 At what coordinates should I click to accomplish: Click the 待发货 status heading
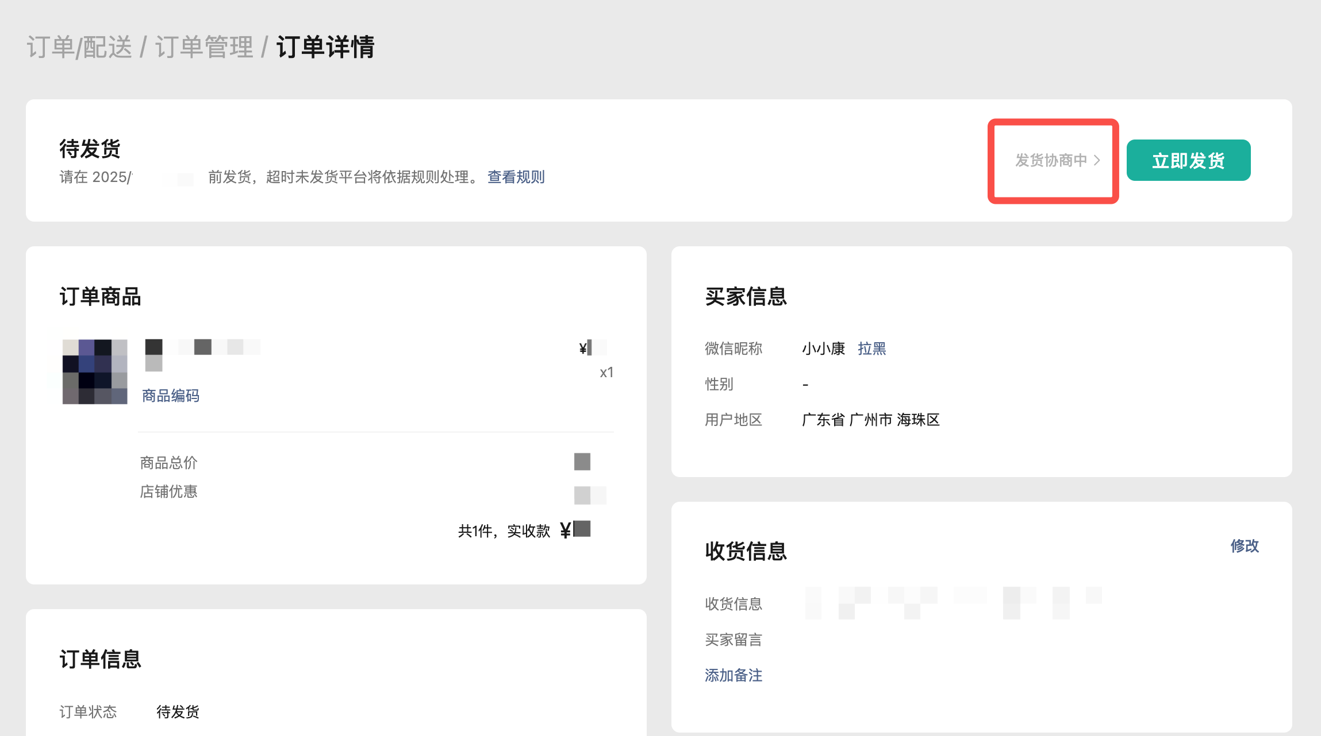[x=90, y=149]
